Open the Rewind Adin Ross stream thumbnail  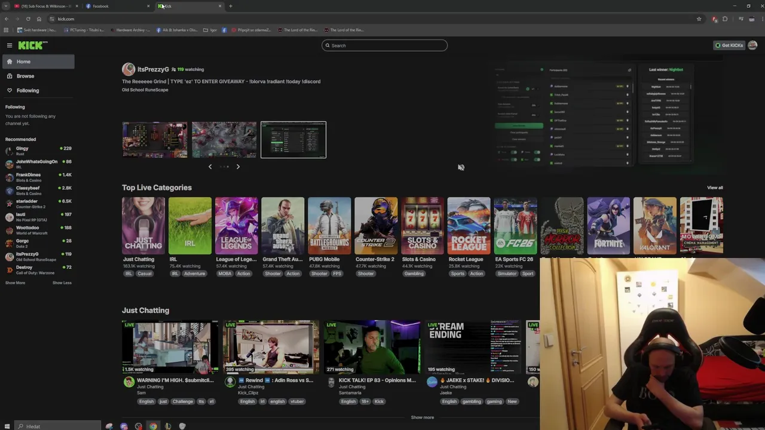coord(271,348)
